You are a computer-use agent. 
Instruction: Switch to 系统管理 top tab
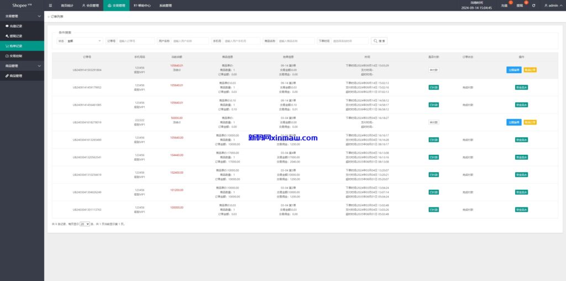point(165,6)
